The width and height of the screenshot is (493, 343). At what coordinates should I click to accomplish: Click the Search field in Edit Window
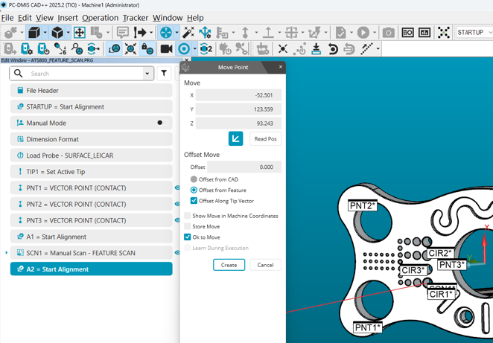81,74
